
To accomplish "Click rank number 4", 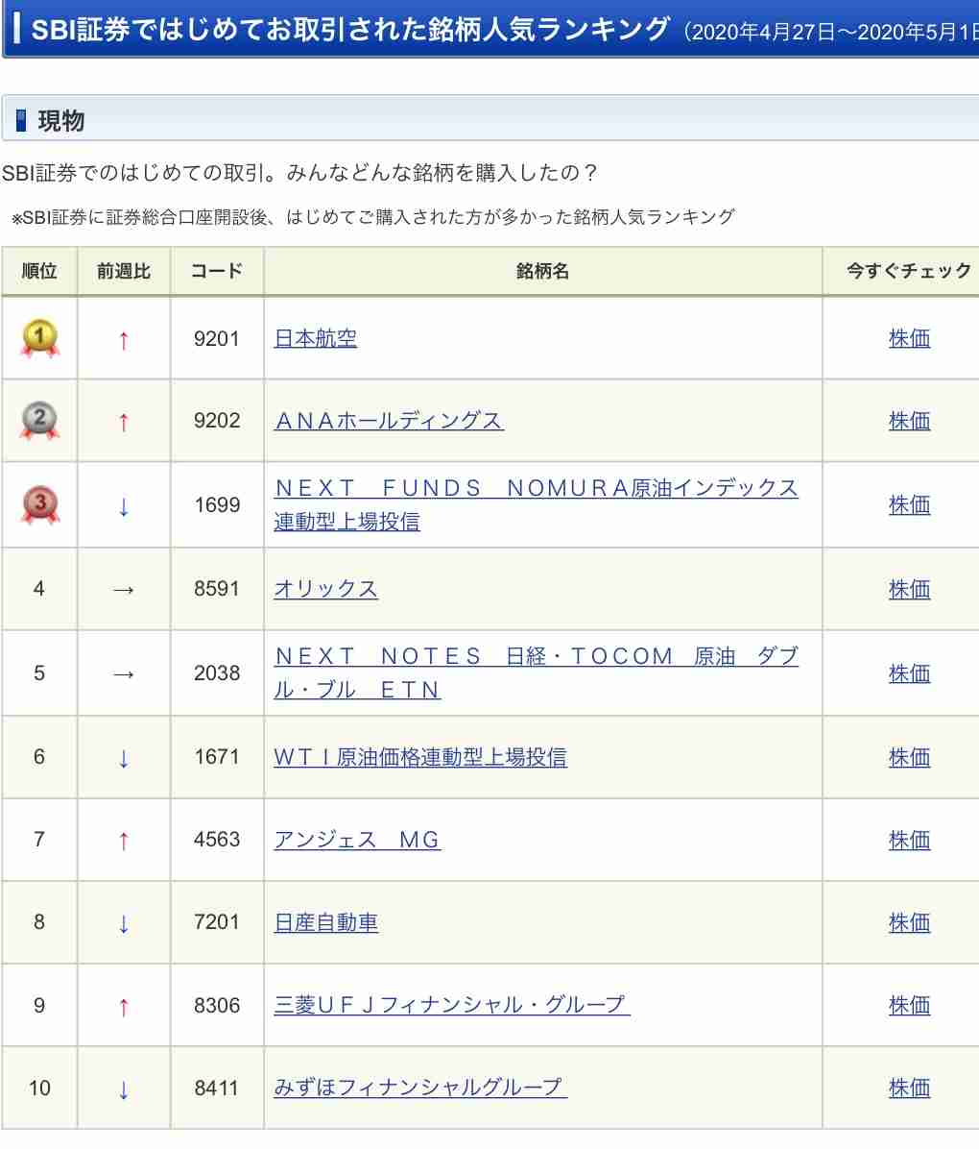I will (39, 588).
